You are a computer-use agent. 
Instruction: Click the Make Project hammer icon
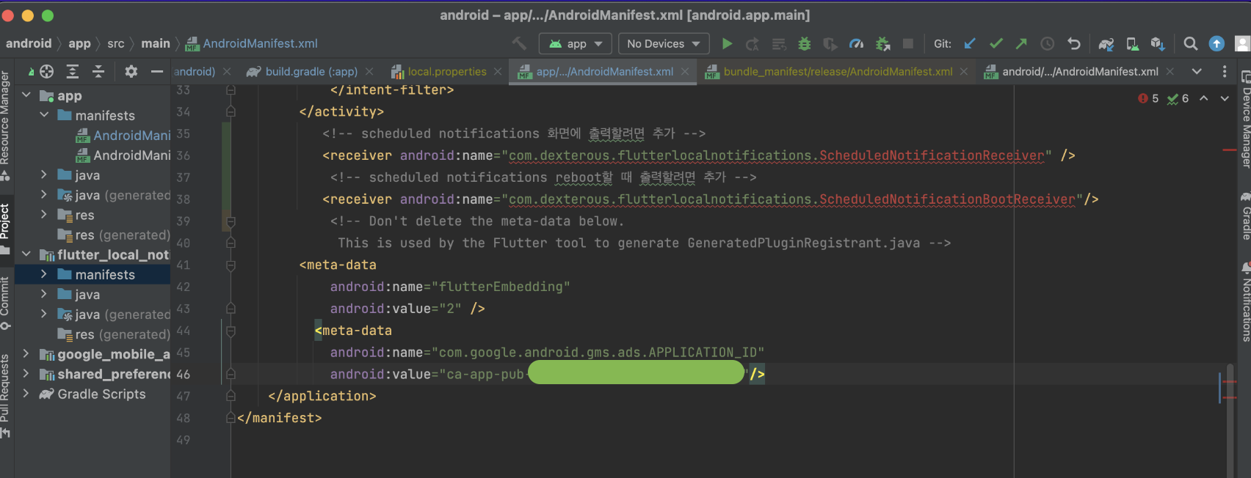tap(519, 44)
